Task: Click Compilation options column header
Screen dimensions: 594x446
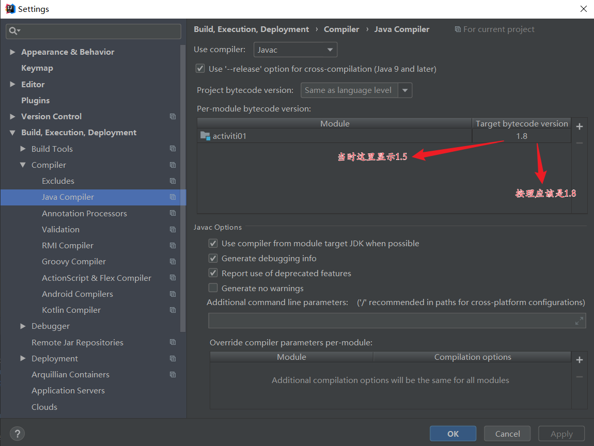Action: point(473,357)
